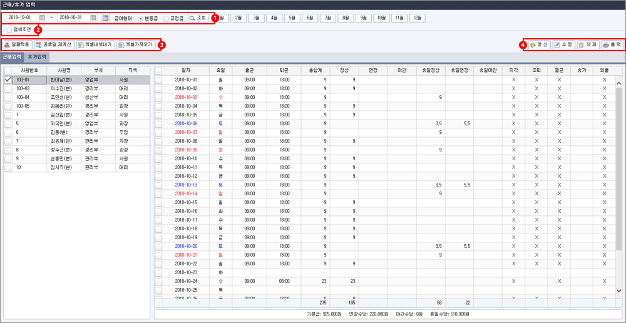Image resolution: width=626 pixels, height=323 pixels.
Task: Click the 직책 column header
Action: coord(133,70)
